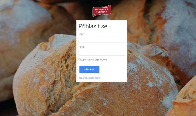Click the Heslo field label
196x116 pixels.
click(81, 47)
